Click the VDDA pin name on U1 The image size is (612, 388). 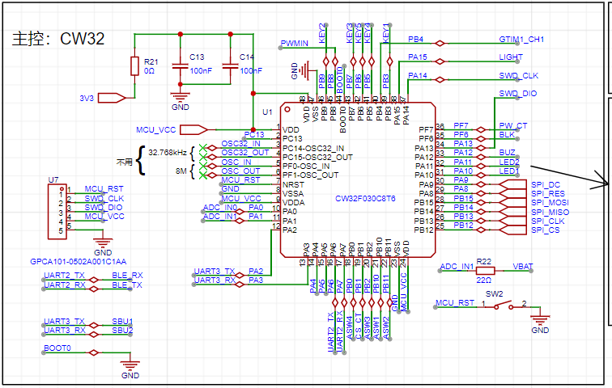click(294, 203)
